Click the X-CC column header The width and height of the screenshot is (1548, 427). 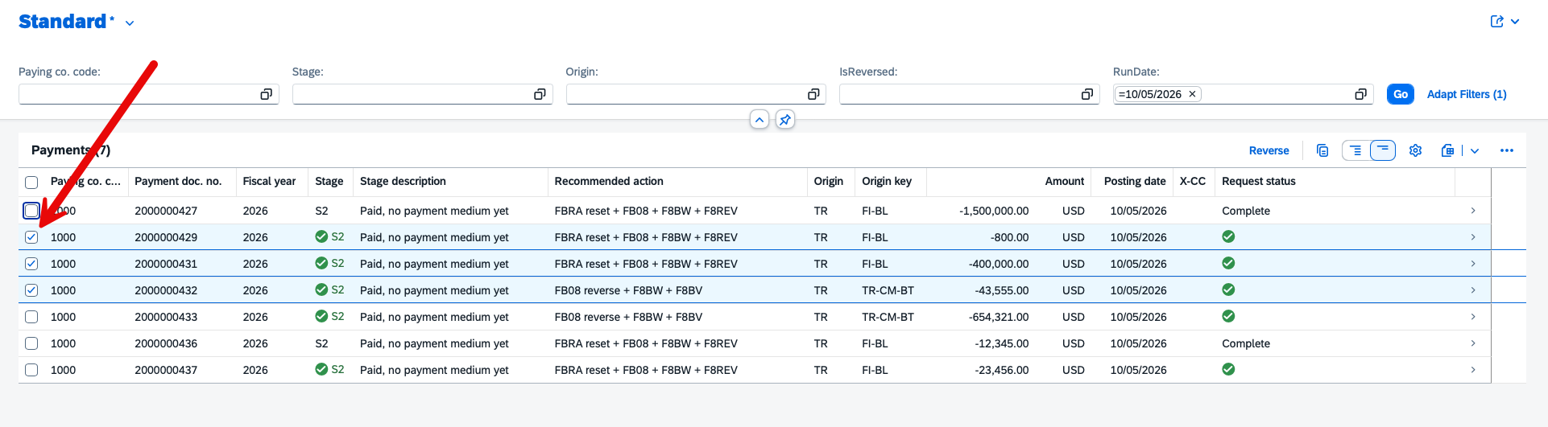click(x=1193, y=182)
